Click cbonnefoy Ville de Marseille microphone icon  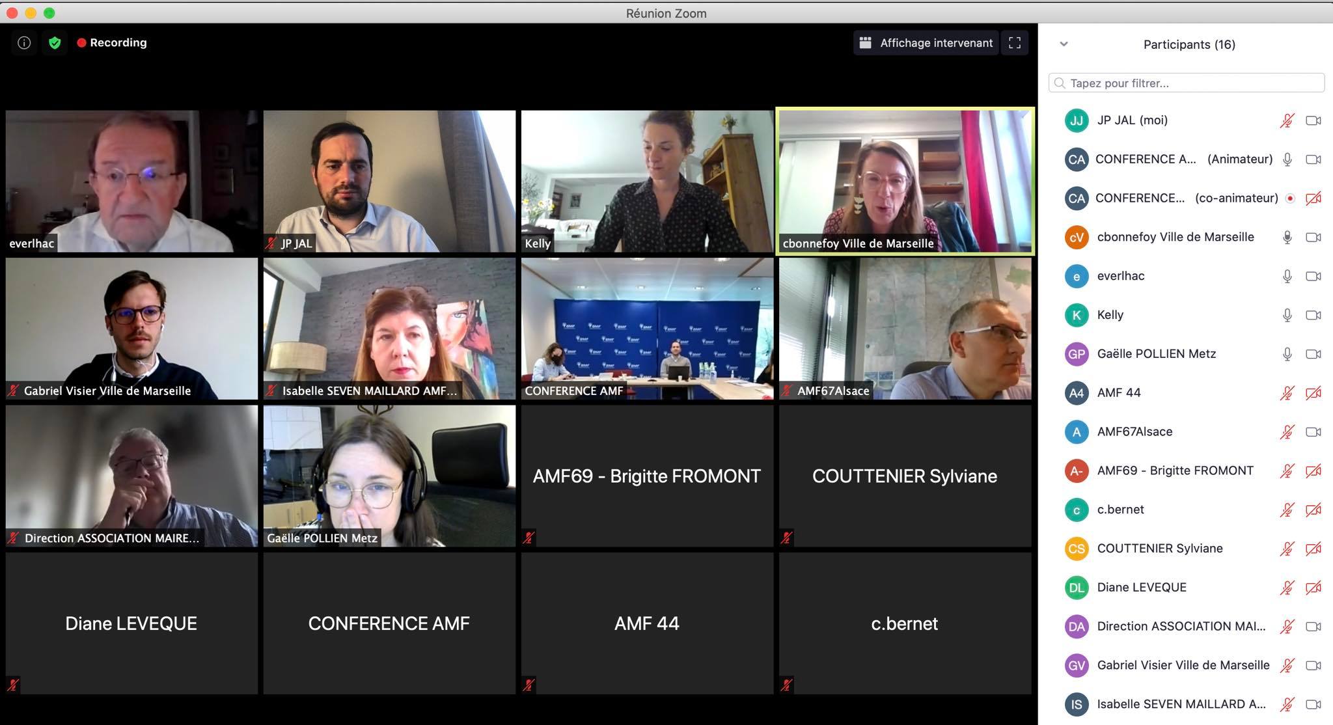click(x=1287, y=237)
